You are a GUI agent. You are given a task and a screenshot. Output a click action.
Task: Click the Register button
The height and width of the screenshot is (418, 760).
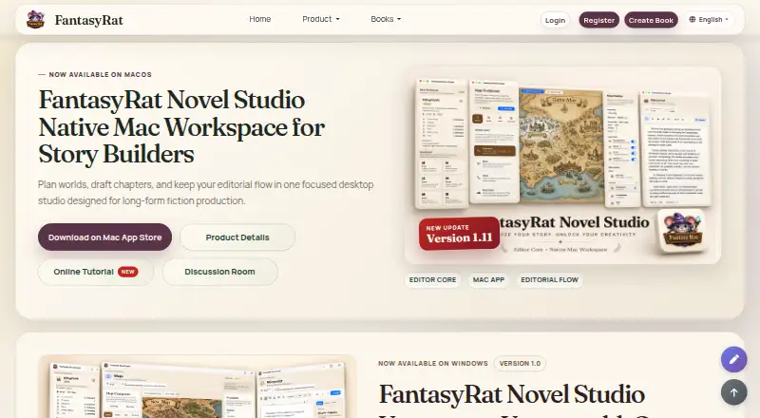pyautogui.click(x=598, y=20)
